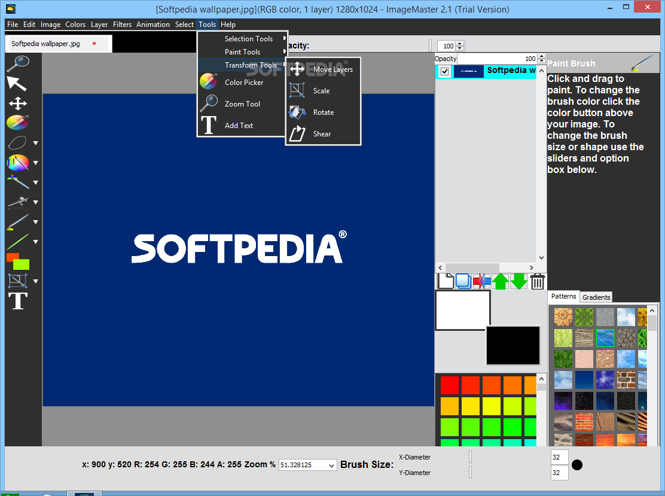Select the paint brush tool in left toolbar
Screen dimensions: 665x496
click(x=18, y=222)
